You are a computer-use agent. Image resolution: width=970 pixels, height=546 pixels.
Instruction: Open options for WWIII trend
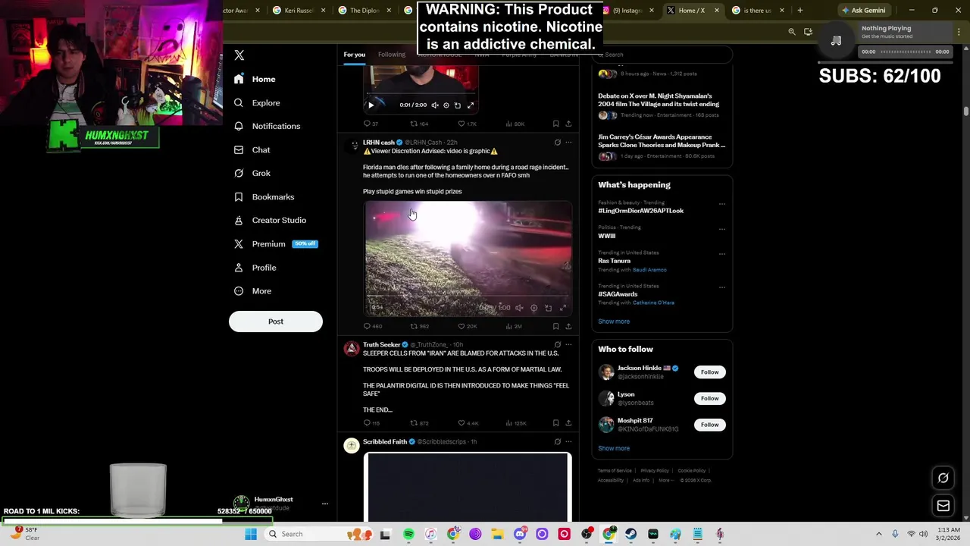coord(721,228)
